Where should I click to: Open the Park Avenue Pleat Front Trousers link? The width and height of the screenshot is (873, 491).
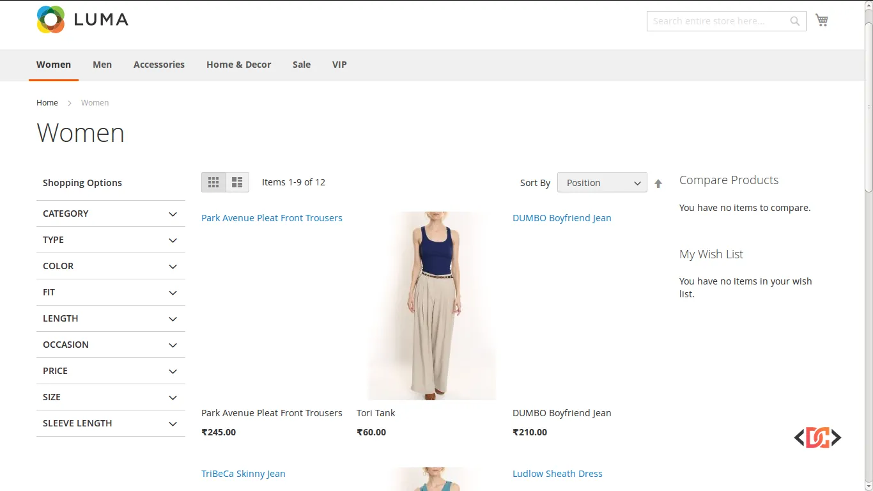coord(272,217)
